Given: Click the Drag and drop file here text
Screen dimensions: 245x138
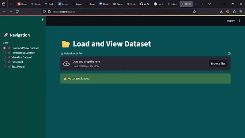Looking at the screenshot, I should (x=86, y=62).
